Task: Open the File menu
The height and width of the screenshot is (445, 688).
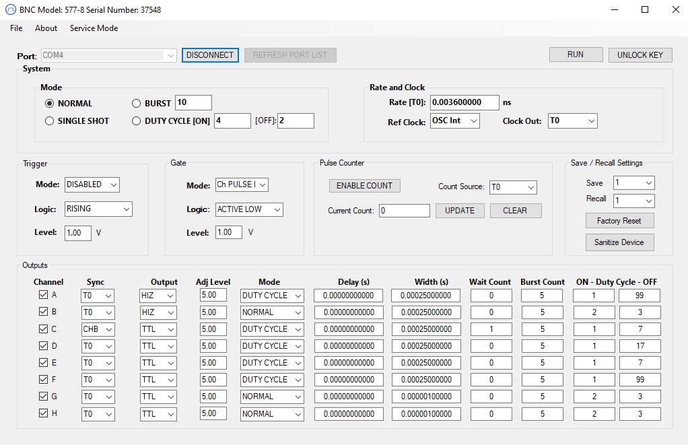Action: 16,28
